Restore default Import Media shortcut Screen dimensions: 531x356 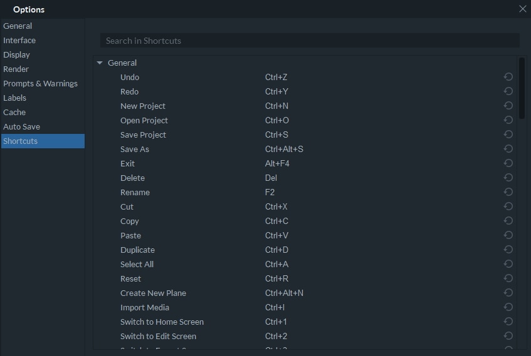508,307
